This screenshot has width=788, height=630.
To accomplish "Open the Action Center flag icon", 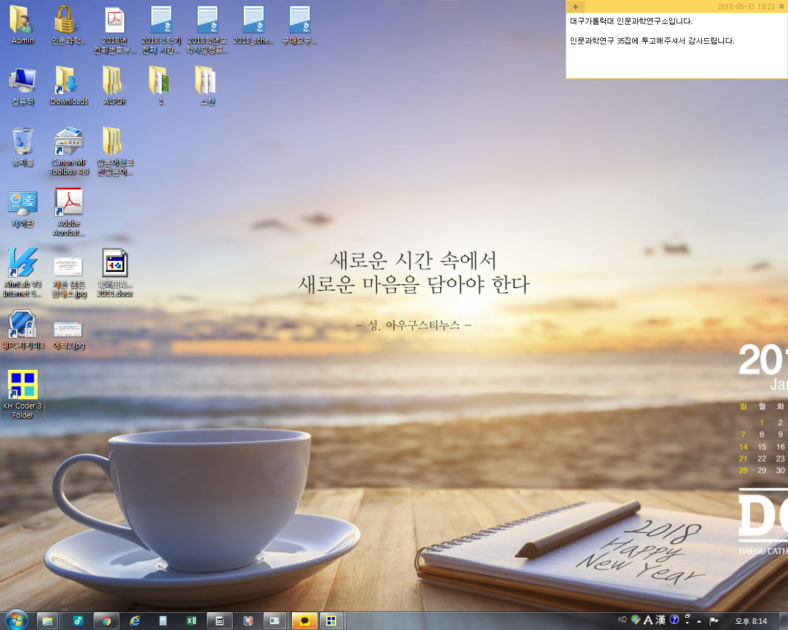I will pos(714,621).
